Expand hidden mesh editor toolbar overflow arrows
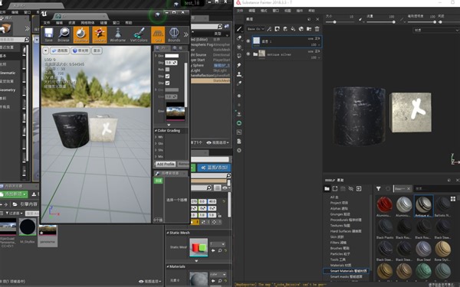Viewport: 460px width, 287px height. click(186, 34)
